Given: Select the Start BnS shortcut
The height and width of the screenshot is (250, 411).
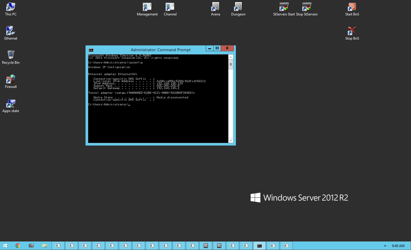Looking at the screenshot, I should (352, 9).
